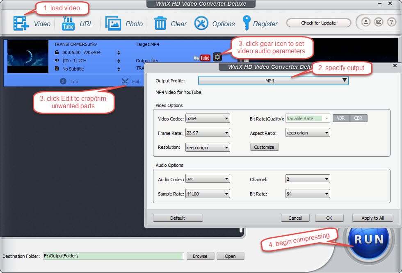Click Browse for destination folder
Screen dimensions: 402x273
tap(200, 256)
